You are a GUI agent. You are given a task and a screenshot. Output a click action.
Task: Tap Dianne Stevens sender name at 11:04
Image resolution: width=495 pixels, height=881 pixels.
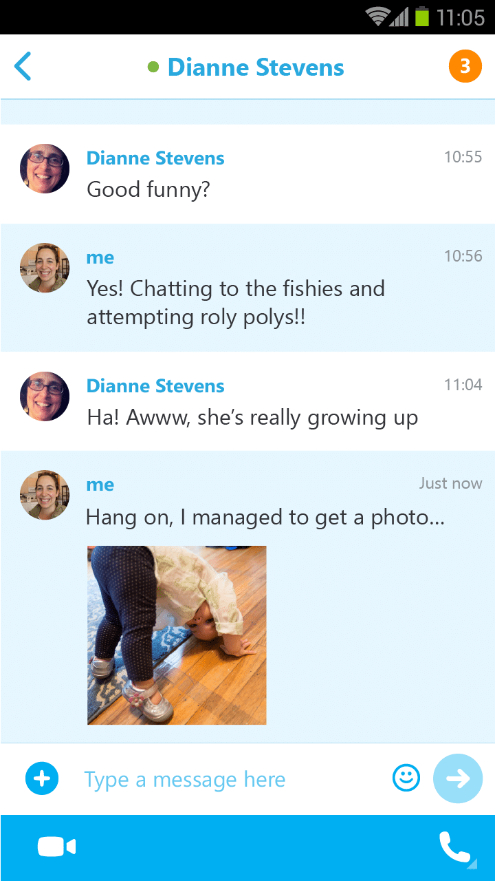pyautogui.click(x=155, y=386)
